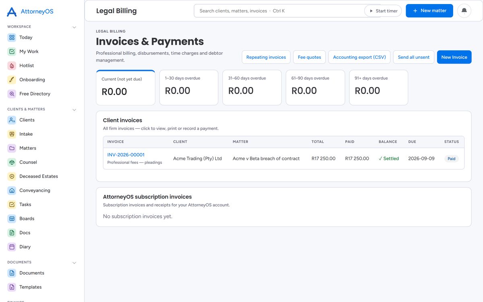The height and width of the screenshot is (302, 483).
Task: Select the 31–60 days overdue card
Action: click(x=252, y=87)
